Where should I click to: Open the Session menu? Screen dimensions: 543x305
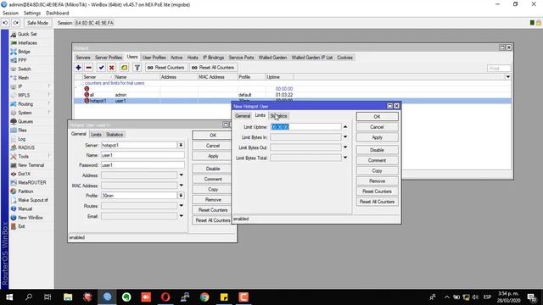pos(10,14)
